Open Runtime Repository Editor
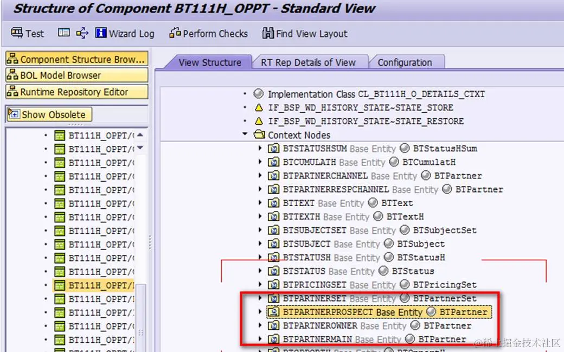564x352 pixels. point(76,92)
